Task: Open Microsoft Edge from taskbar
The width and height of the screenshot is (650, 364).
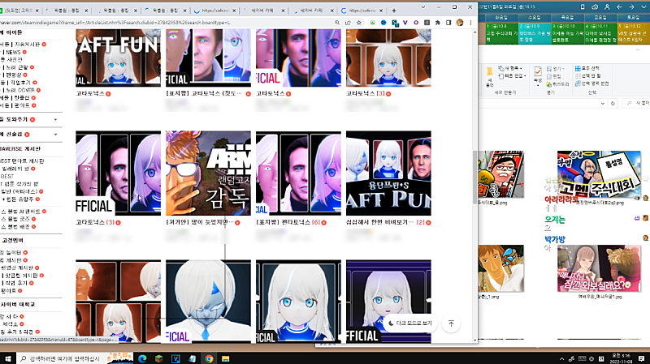Action: pos(142,358)
